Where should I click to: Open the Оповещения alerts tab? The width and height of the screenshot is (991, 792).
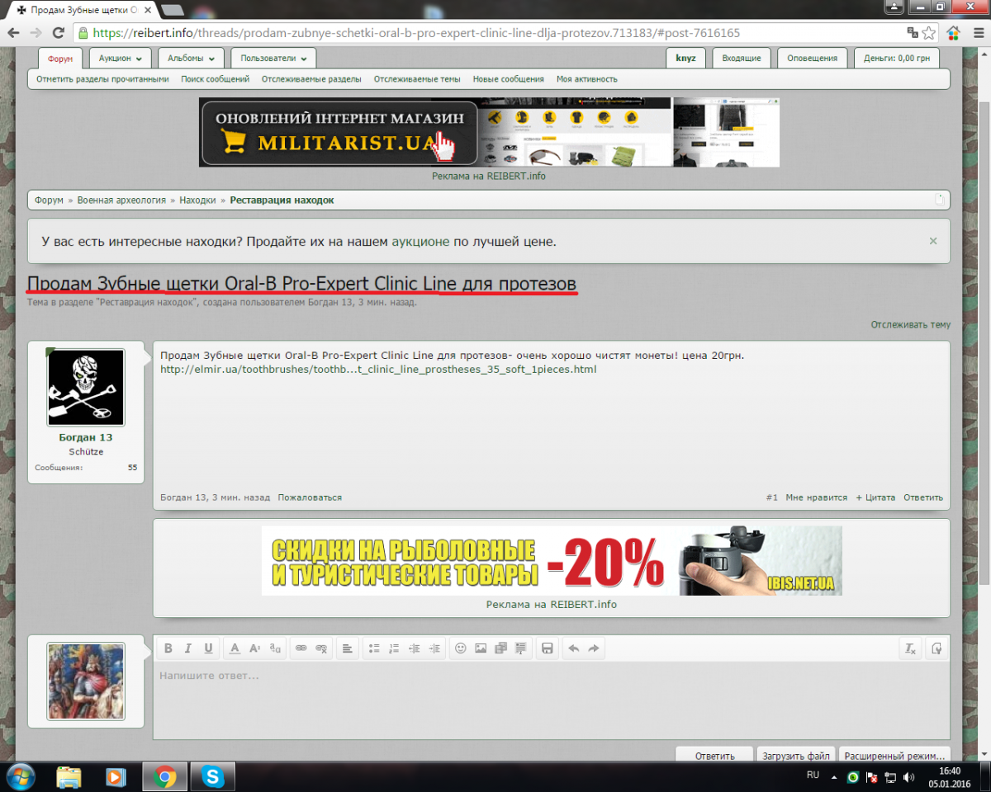812,58
